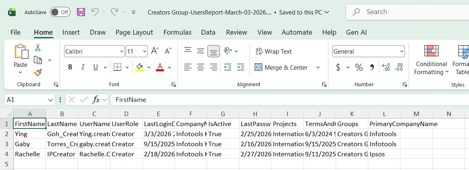Viewport: 469px width, 170px height.
Task: Open the Page Layout tab
Action: coord(134,32)
